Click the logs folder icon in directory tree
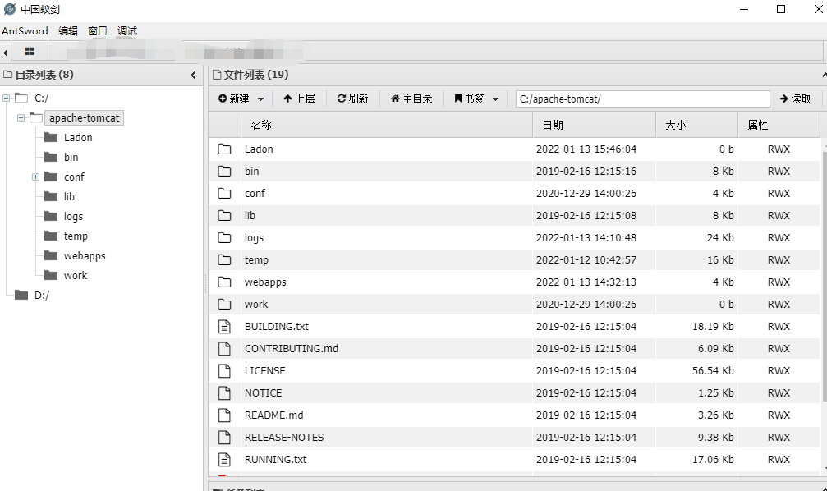 click(x=51, y=217)
